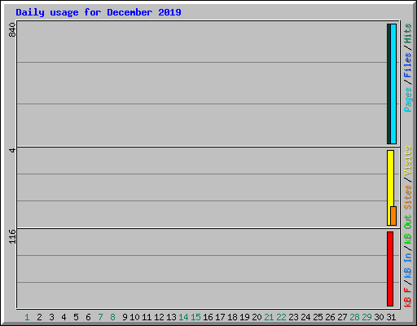Click day 22 on the x-axis
The height and width of the screenshot is (326, 417).
pyautogui.click(x=281, y=317)
